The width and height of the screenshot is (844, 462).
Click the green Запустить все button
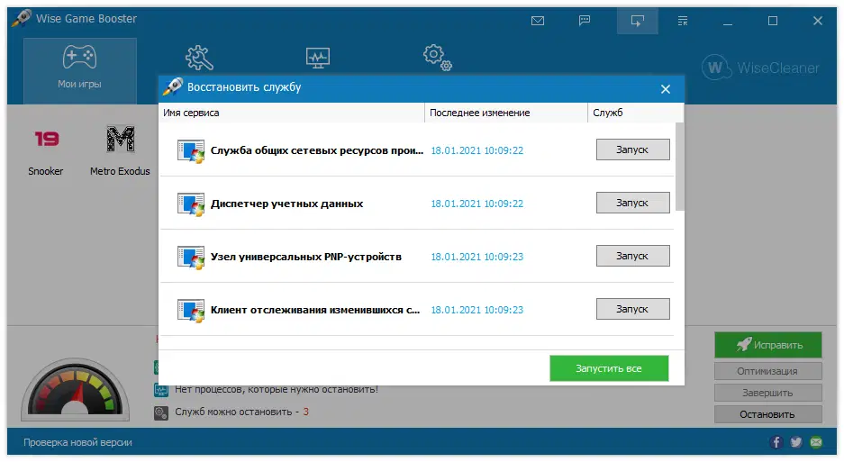click(609, 368)
